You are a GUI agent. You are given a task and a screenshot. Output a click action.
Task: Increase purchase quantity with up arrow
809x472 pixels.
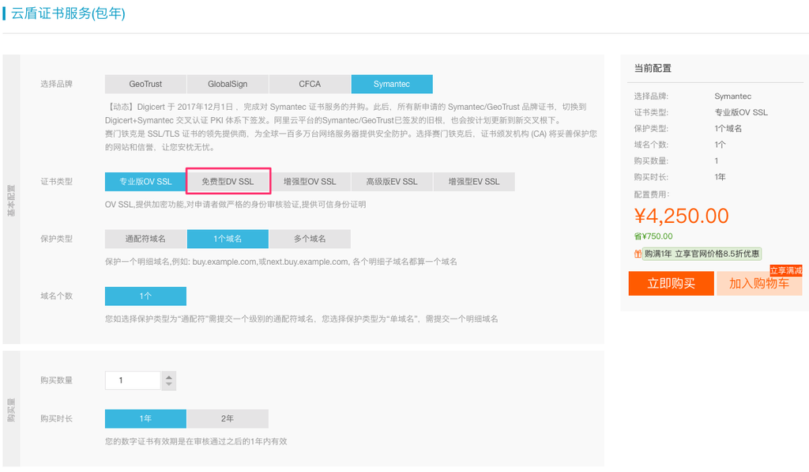(x=169, y=377)
